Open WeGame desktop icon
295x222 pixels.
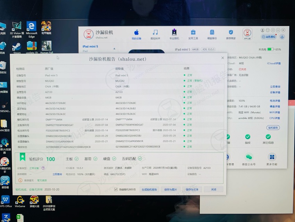click(x=20, y=202)
